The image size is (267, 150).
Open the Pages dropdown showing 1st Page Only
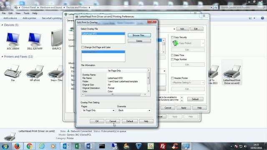point(98,110)
